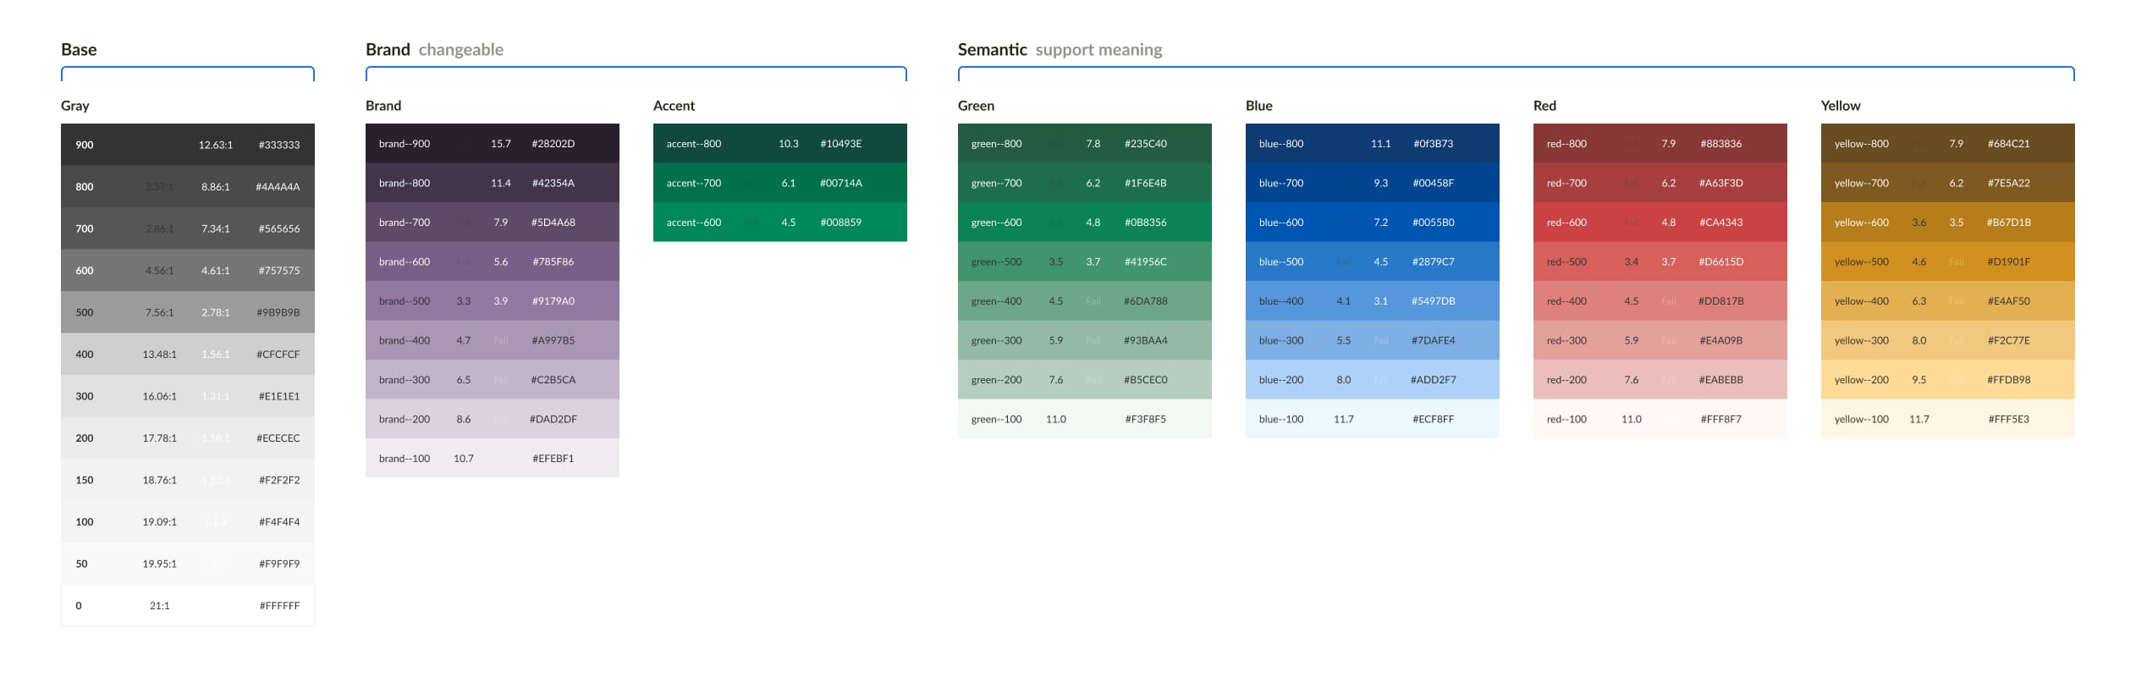
Task: Click hex code #333333 in Gray
Action: click(x=278, y=145)
